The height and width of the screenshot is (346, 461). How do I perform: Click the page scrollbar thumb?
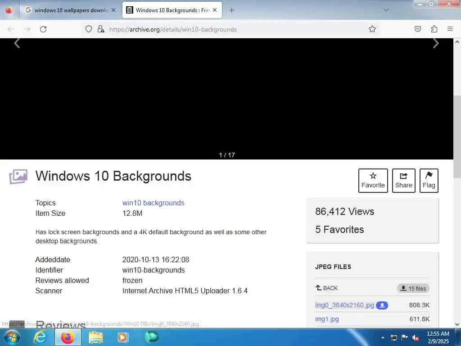457,137
